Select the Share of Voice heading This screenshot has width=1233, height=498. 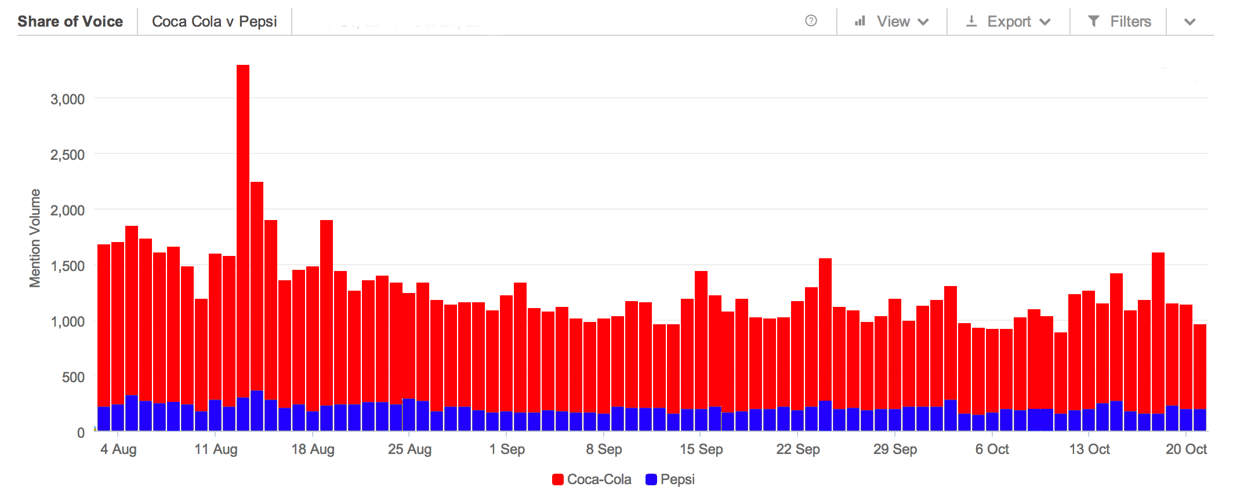click(x=70, y=21)
